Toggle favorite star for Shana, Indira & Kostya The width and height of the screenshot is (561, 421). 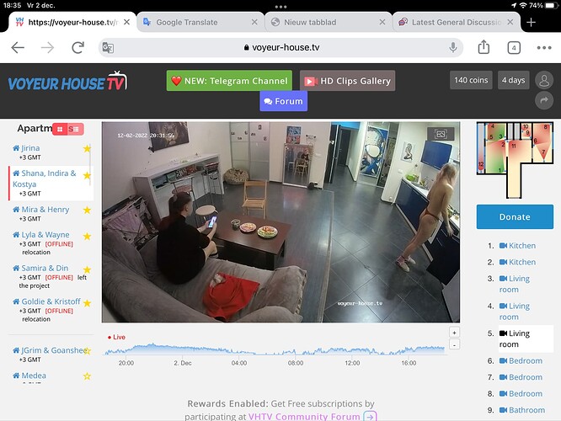tap(87, 176)
